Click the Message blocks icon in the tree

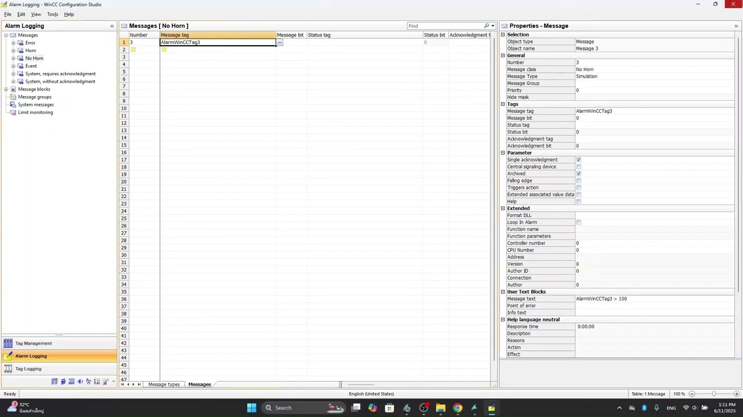point(13,89)
